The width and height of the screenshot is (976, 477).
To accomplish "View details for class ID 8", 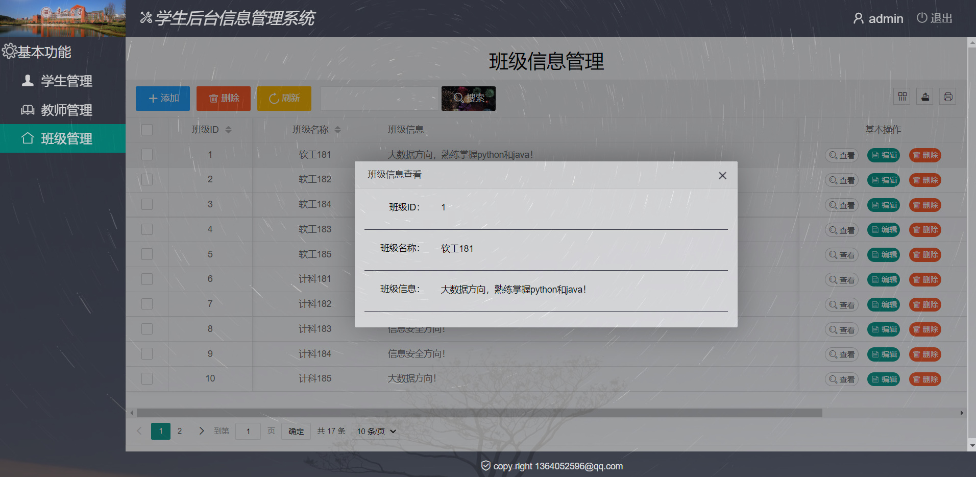I will (842, 330).
